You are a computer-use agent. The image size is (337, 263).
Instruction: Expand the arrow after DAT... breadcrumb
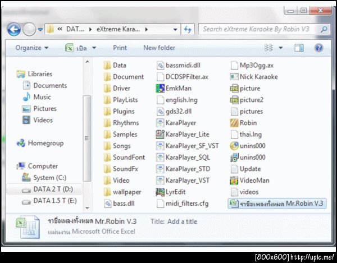pos(90,29)
